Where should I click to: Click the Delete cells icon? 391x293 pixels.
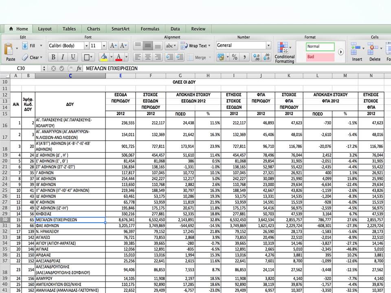(x=373, y=48)
